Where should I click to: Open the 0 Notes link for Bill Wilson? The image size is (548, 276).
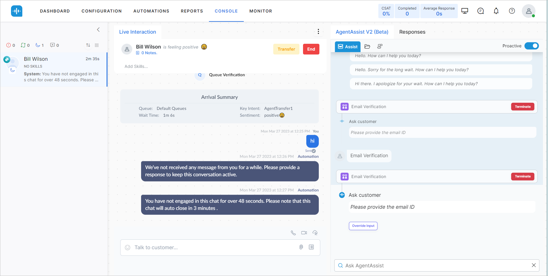[149, 53]
